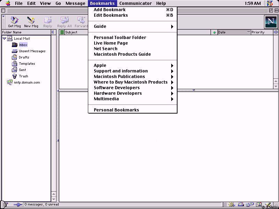Select the Unsent Messages folder icon
The height and width of the screenshot is (209, 279).
click(15, 51)
